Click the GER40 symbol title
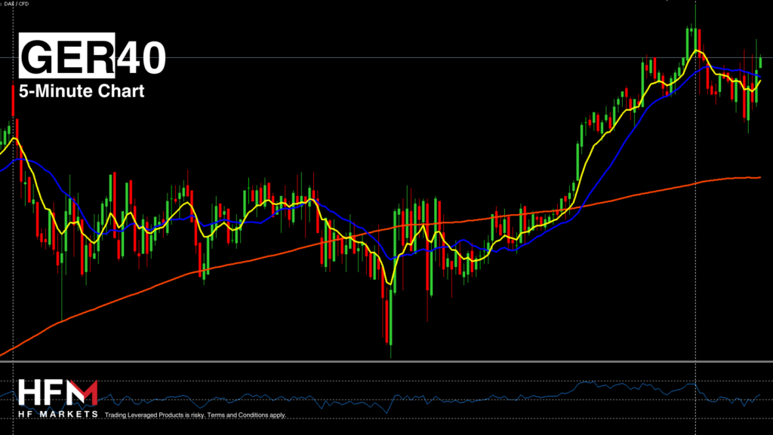 click(91, 56)
